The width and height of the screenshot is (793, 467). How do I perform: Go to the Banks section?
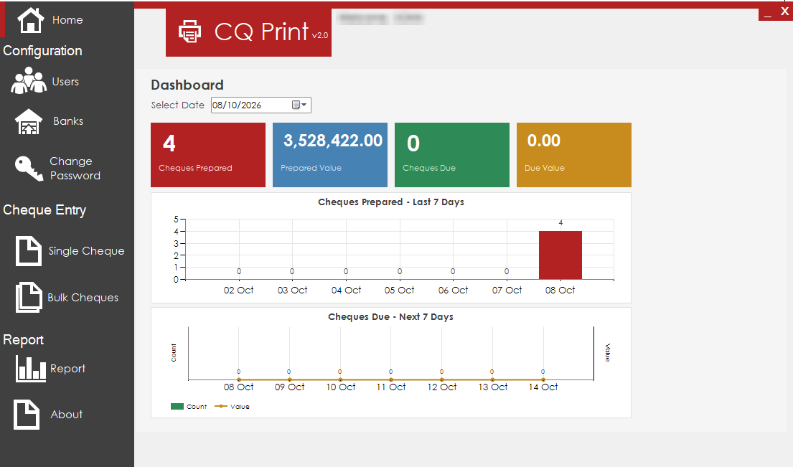[68, 121]
